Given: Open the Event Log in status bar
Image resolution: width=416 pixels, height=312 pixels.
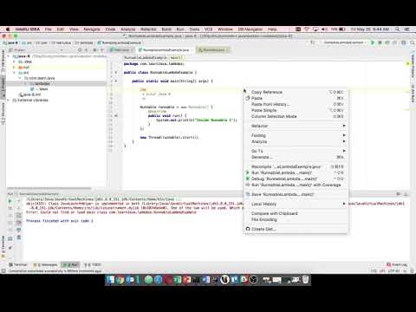Looking at the screenshot, I should pyautogui.click(x=398, y=264).
